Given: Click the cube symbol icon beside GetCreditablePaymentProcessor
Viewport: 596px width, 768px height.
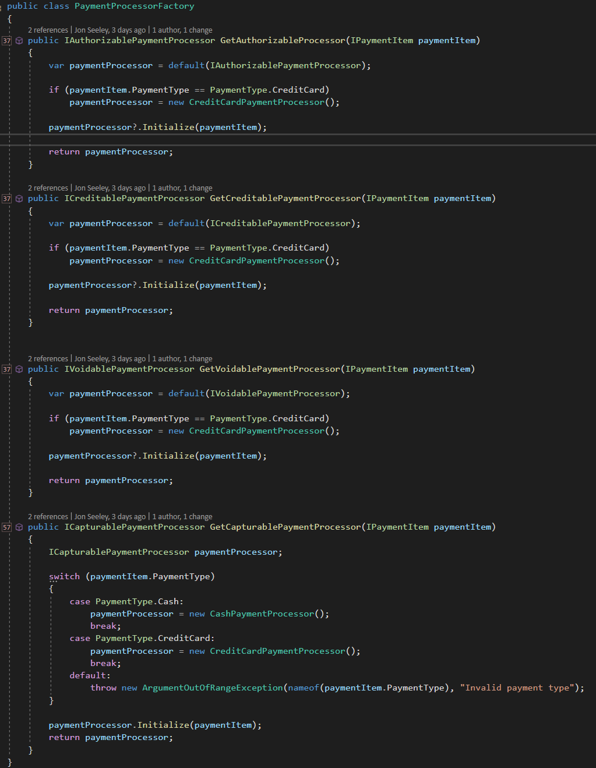Looking at the screenshot, I should click(19, 198).
